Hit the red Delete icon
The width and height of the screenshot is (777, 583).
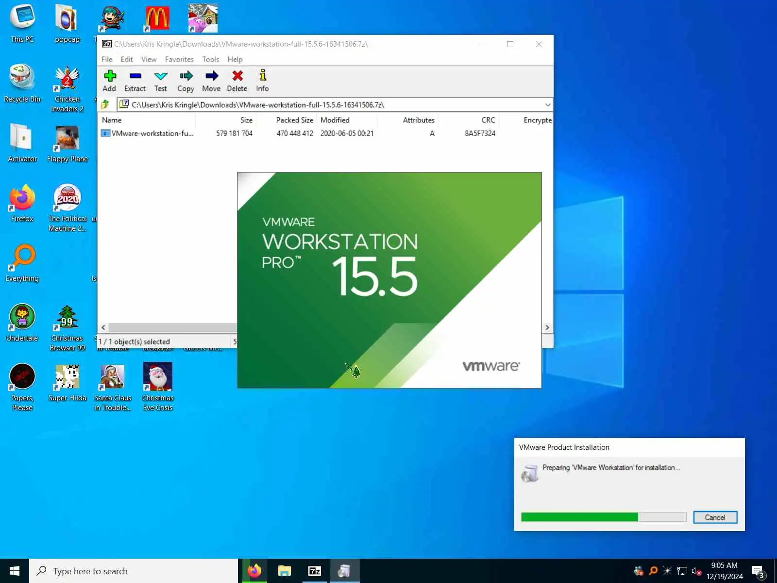237,81
